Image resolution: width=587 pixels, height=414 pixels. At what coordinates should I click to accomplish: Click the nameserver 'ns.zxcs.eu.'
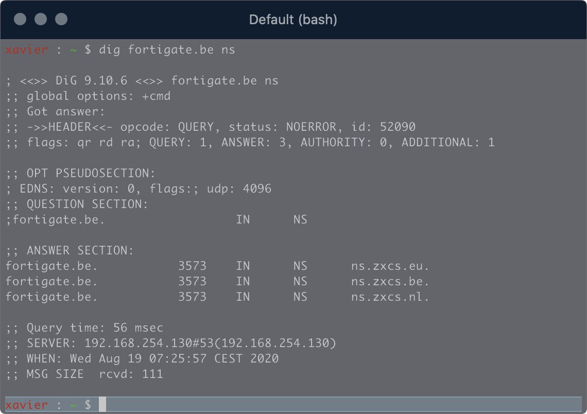pos(390,266)
